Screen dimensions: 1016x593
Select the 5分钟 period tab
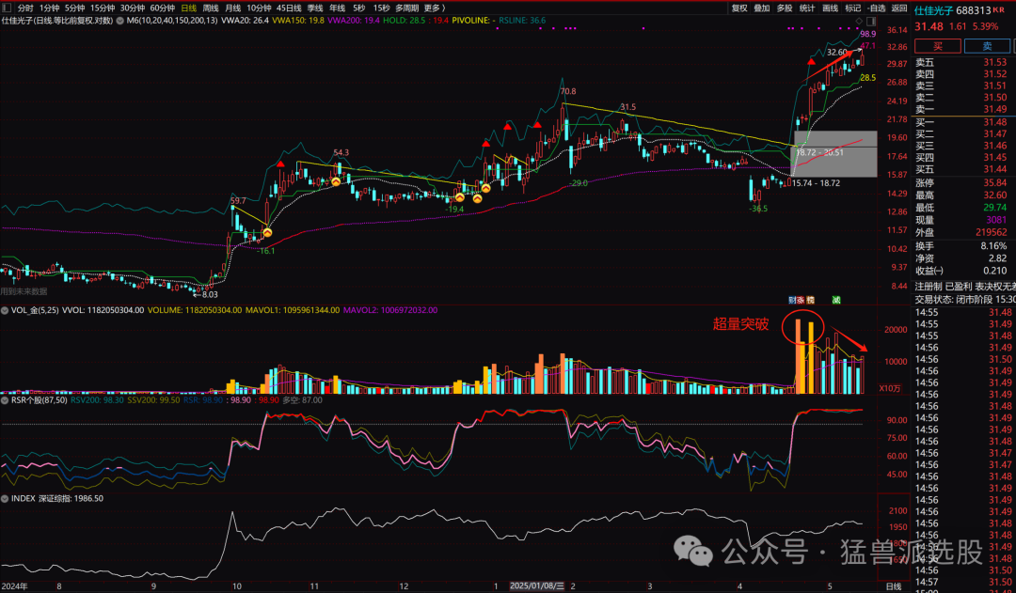[74, 8]
